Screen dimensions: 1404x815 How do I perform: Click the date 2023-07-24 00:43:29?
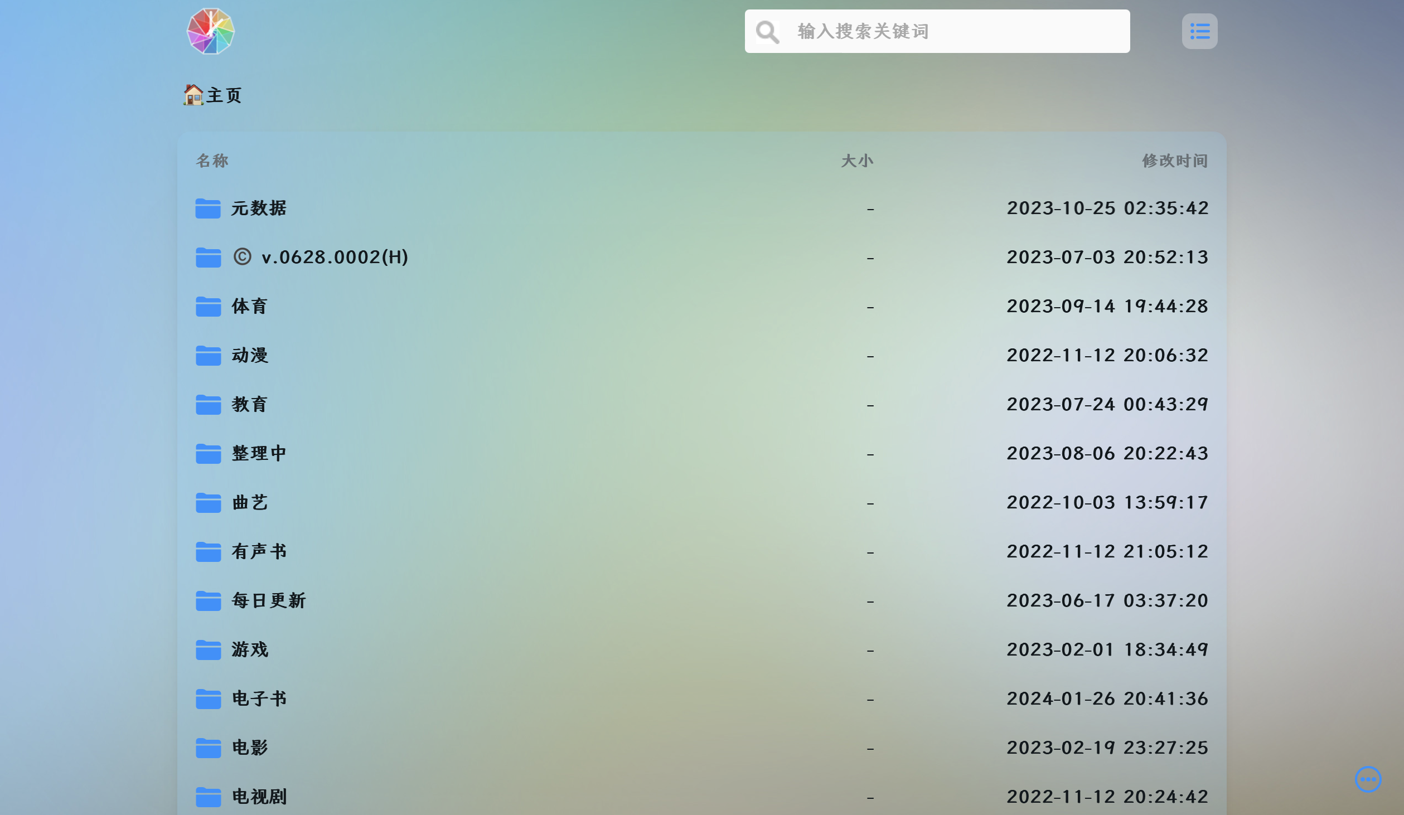[x=1107, y=405]
